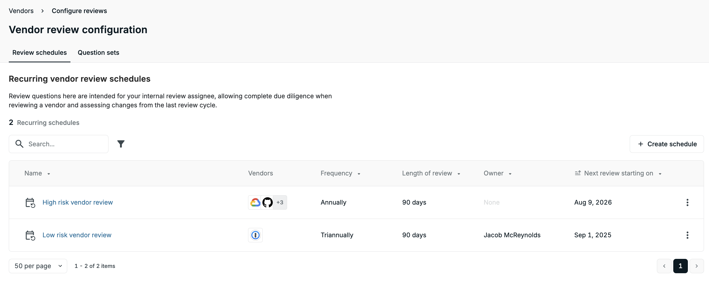Open the Low risk vendor review link
This screenshot has height=282, width=709.
click(x=77, y=235)
